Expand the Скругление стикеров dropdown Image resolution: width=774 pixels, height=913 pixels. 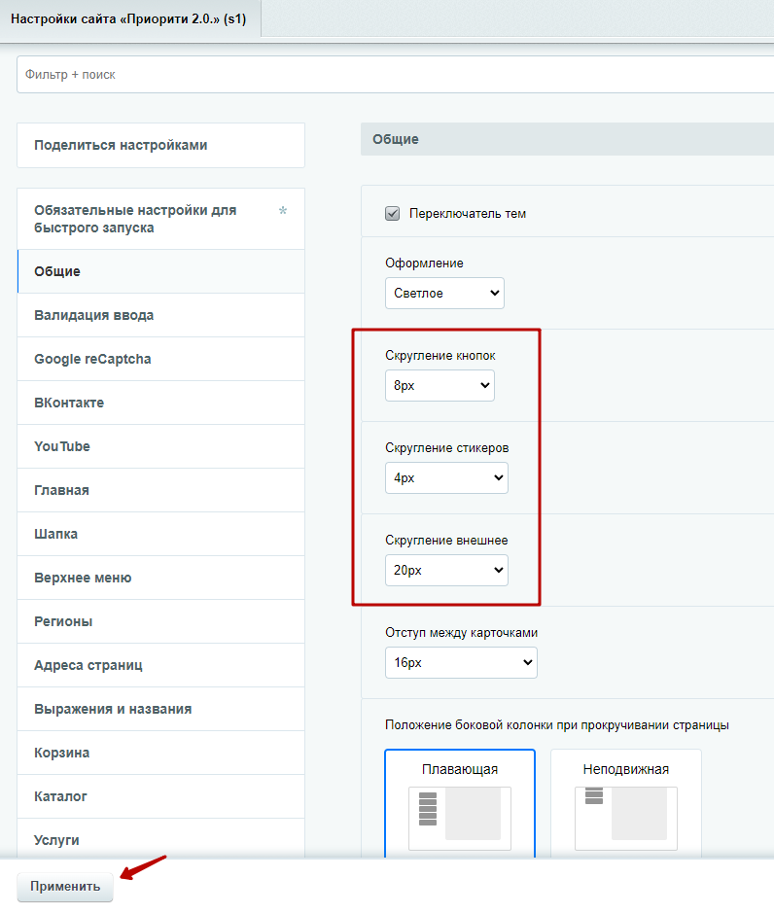tap(446, 478)
